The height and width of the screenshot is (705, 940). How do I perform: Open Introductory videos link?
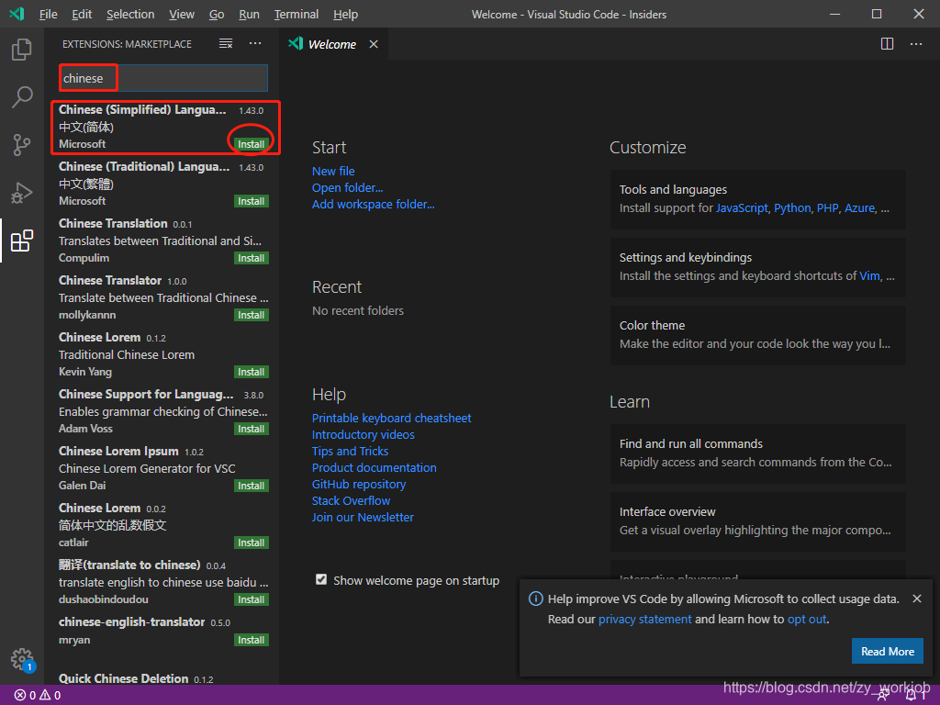[363, 434]
